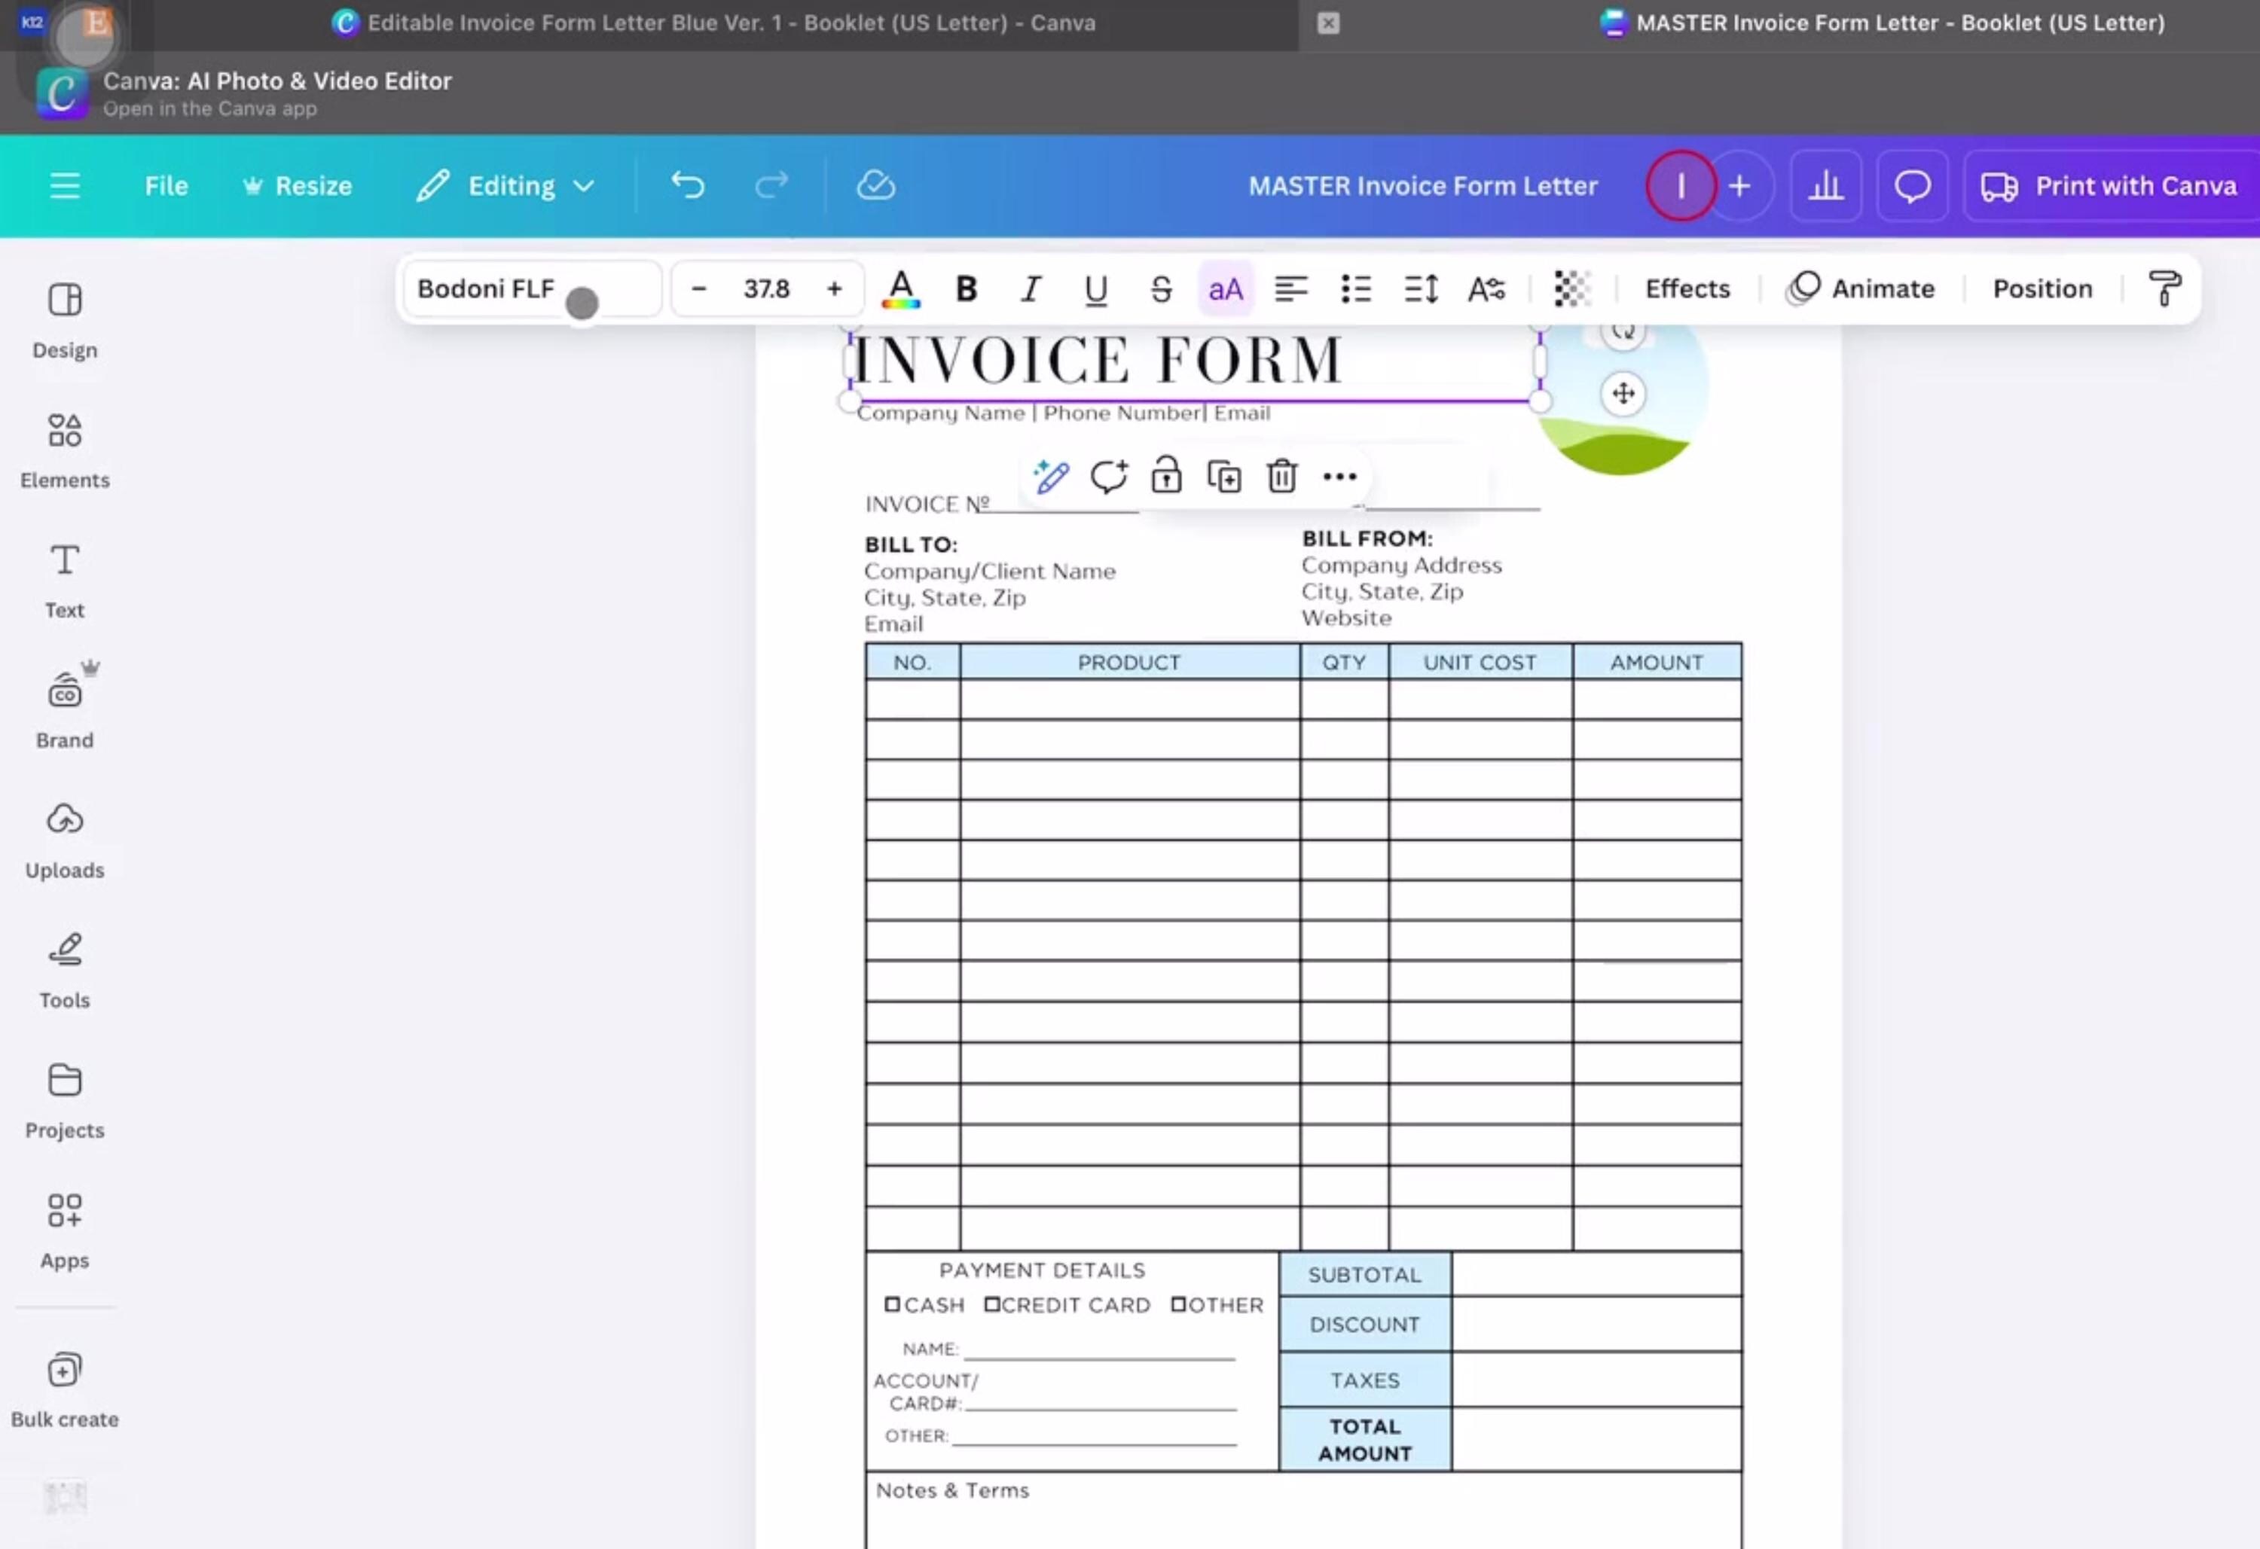This screenshot has height=1549, width=2260.
Task: Open the line spacing options
Action: [x=1421, y=289]
